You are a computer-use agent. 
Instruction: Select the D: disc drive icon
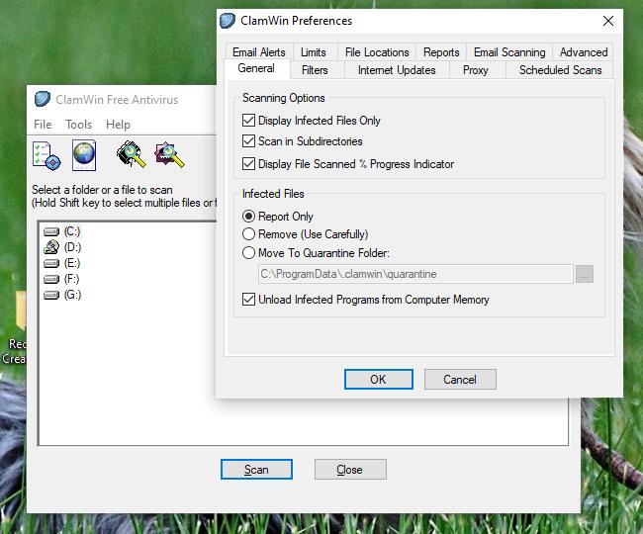(x=51, y=247)
